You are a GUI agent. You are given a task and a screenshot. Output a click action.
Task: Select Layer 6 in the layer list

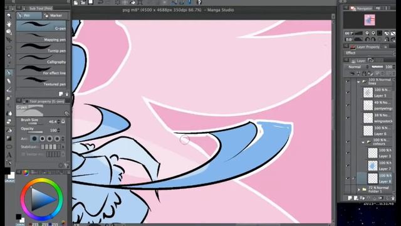377,131
